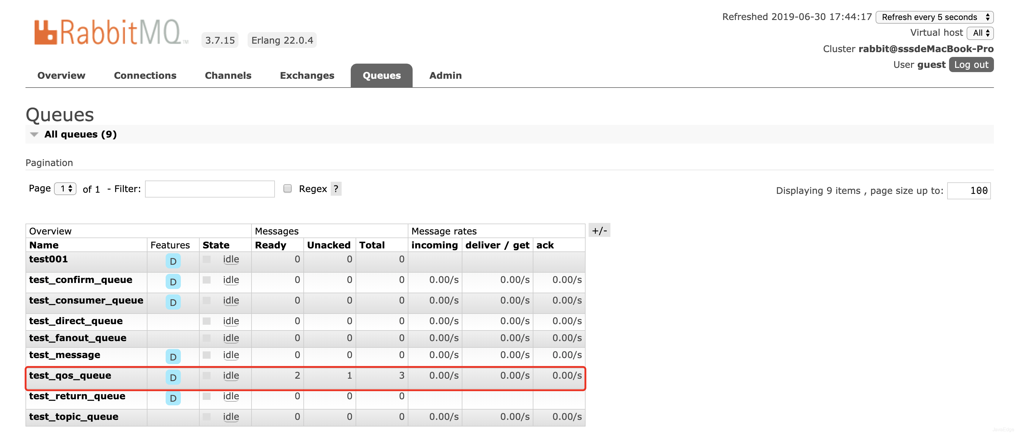This screenshot has width=1017, height=435.
Task: Open the refresh interval dropdown
Action: pos(934,17)
